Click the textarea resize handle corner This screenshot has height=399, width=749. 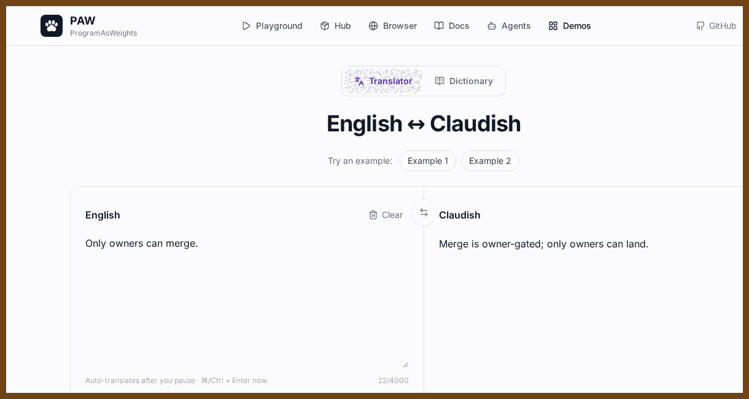pyautogui.click(x=405, y=365)
